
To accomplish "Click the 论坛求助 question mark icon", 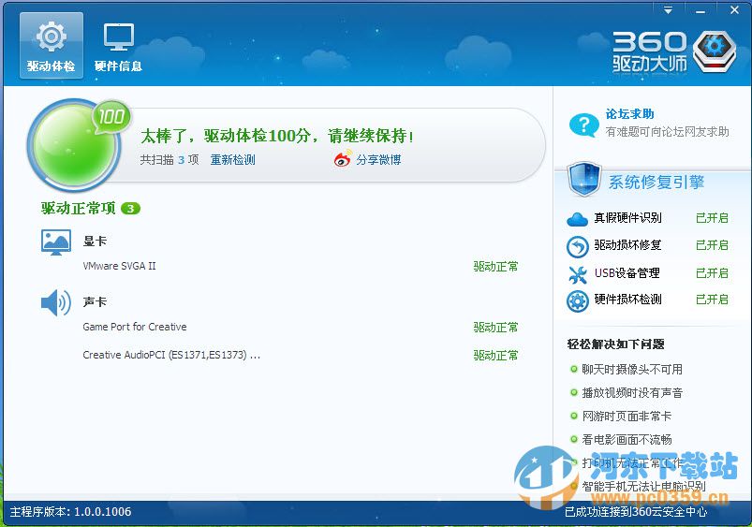I will 583,124.
